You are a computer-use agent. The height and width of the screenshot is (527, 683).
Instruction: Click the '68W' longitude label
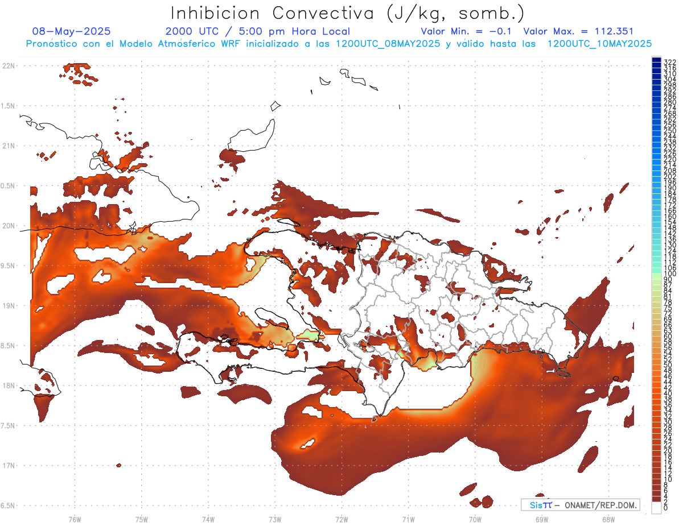(x=608, y=520)
